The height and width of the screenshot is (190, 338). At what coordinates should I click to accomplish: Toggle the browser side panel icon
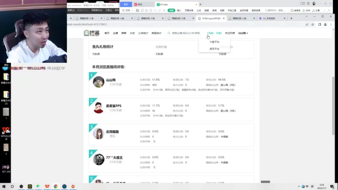[x=319, y=24]
